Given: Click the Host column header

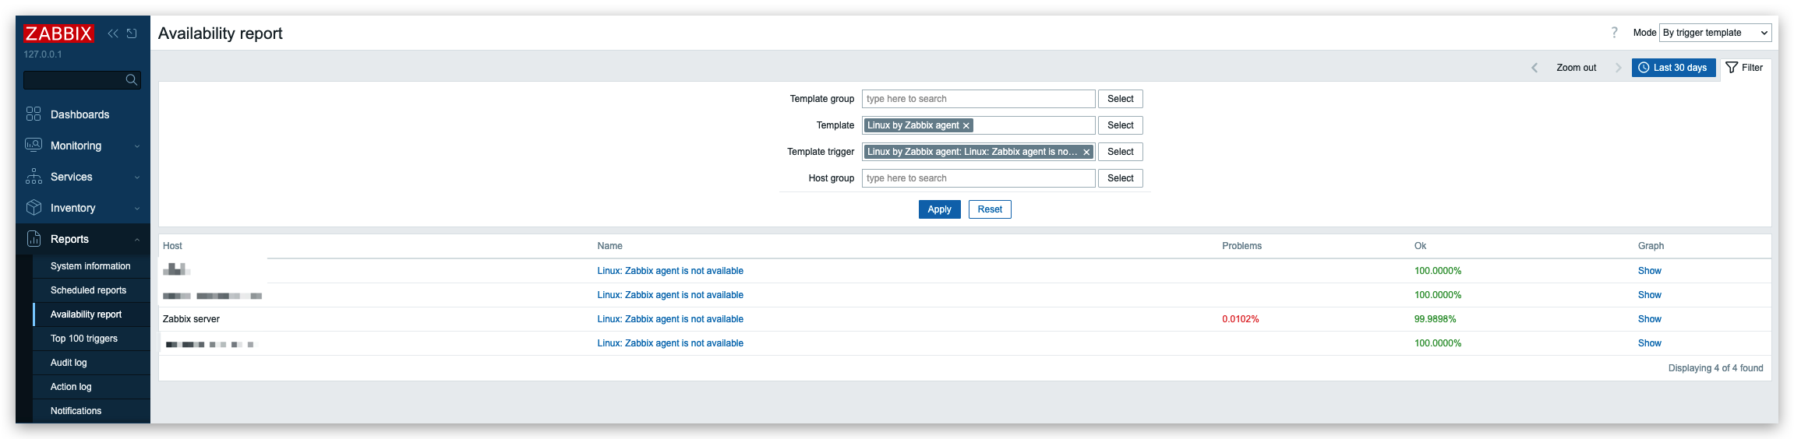Looking at the screenshot, I should click(x=172, y=246).
